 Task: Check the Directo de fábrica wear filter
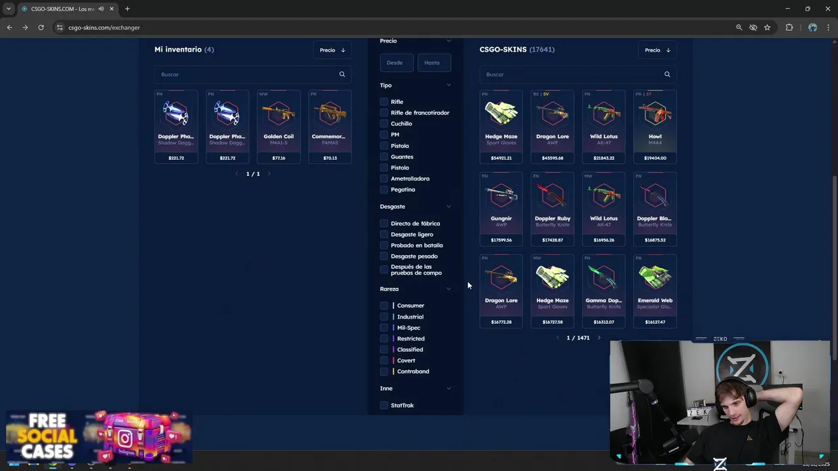pyautogui.click(x=384, y=223)
